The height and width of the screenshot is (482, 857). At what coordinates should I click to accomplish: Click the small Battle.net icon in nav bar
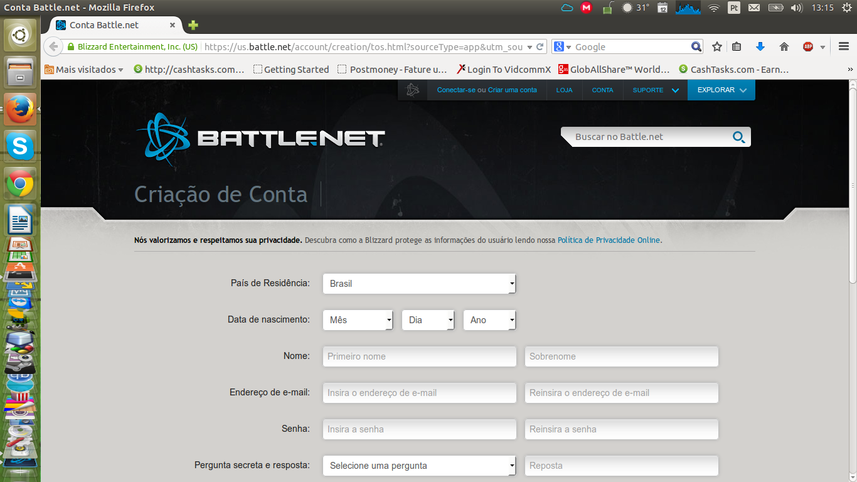click(x=412, y=90)
